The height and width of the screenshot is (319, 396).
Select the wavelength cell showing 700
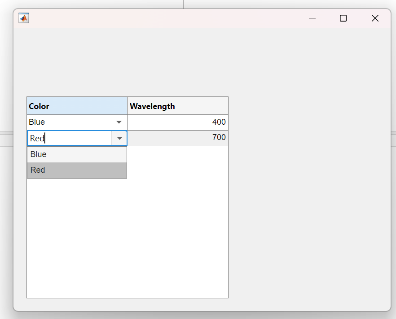(x=178, y=138)
